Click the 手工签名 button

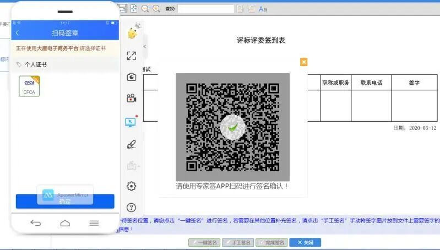tap(238, 242)
